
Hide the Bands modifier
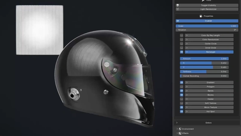tap(182, 91)
